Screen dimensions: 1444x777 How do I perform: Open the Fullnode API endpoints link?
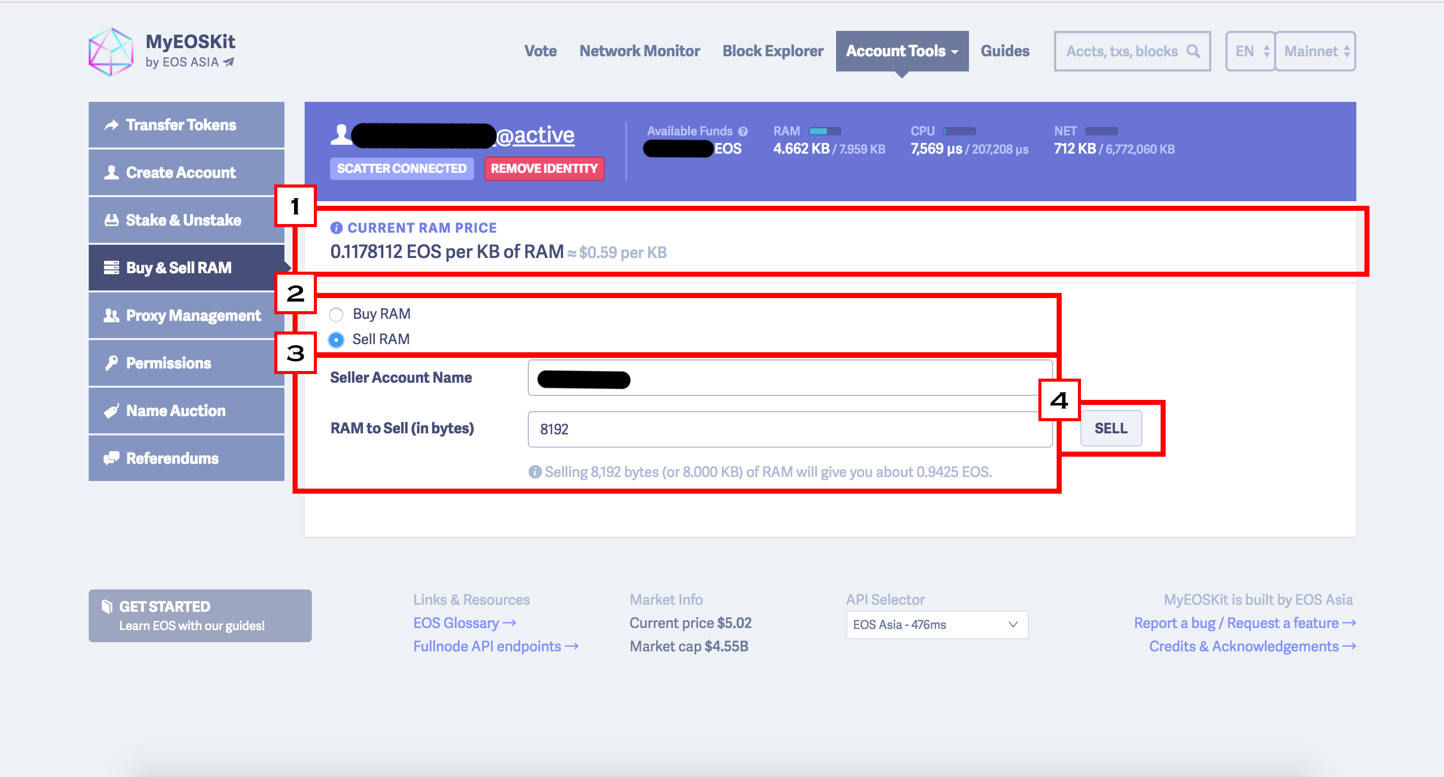pyautogui.click(x=495, y=646)
